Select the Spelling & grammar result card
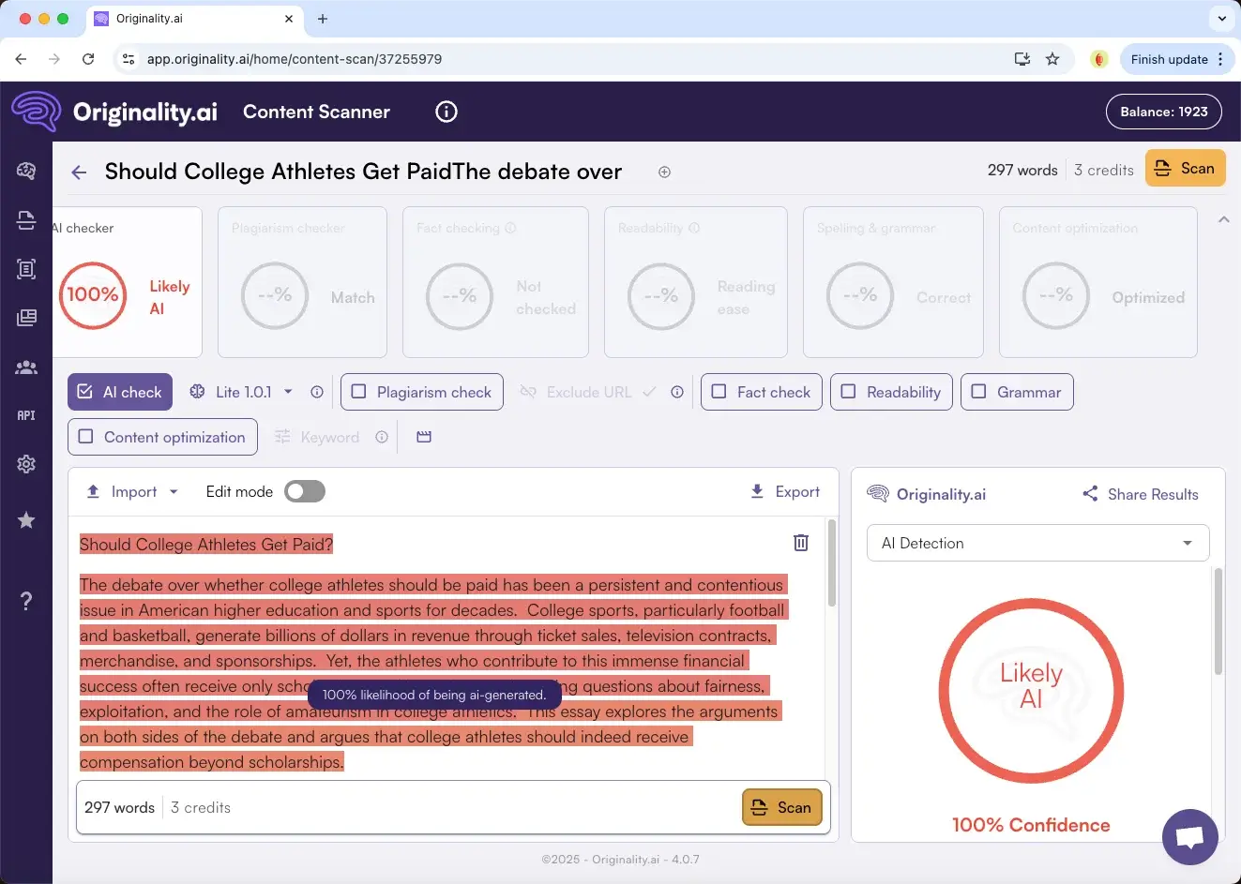1241x884 pixels. (x=893, y=282)
